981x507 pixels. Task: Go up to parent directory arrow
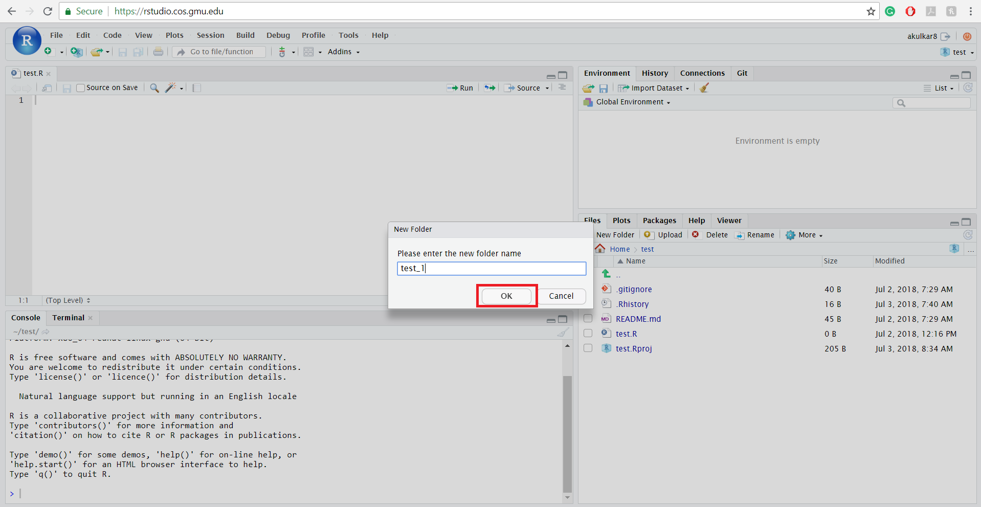[606, 274]
